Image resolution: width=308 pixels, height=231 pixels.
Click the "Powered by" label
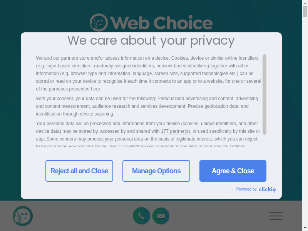[246, 189]
